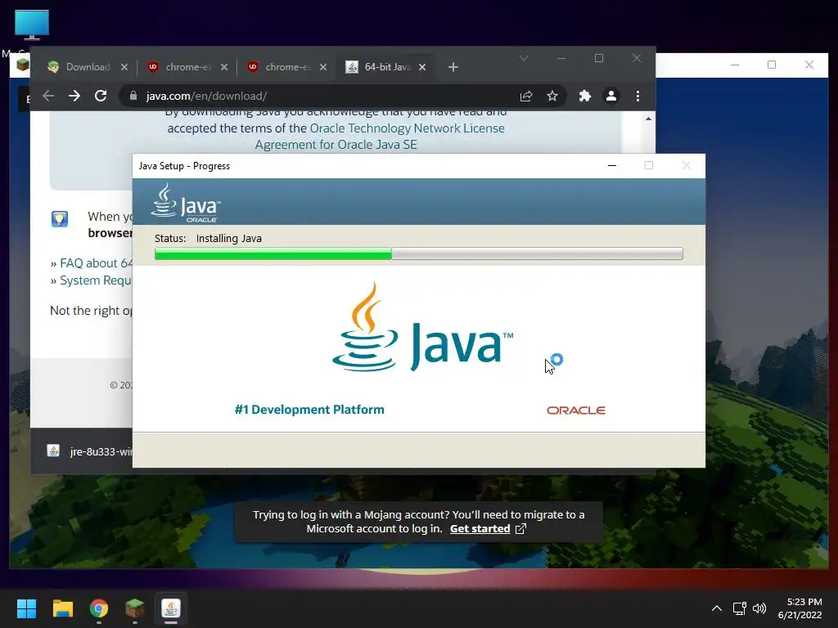Bookmark this page with the star icon
The image size is (838, 628).
tap(552, 96)
